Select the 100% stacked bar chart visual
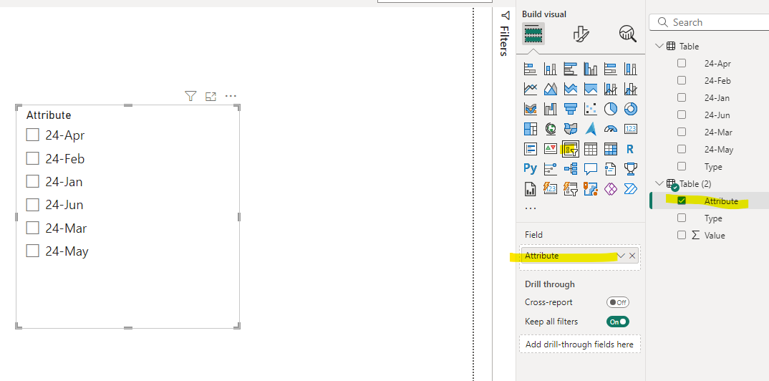Viewport: 769px width, 381px height. pyautogui.click(x=611, y=69)
